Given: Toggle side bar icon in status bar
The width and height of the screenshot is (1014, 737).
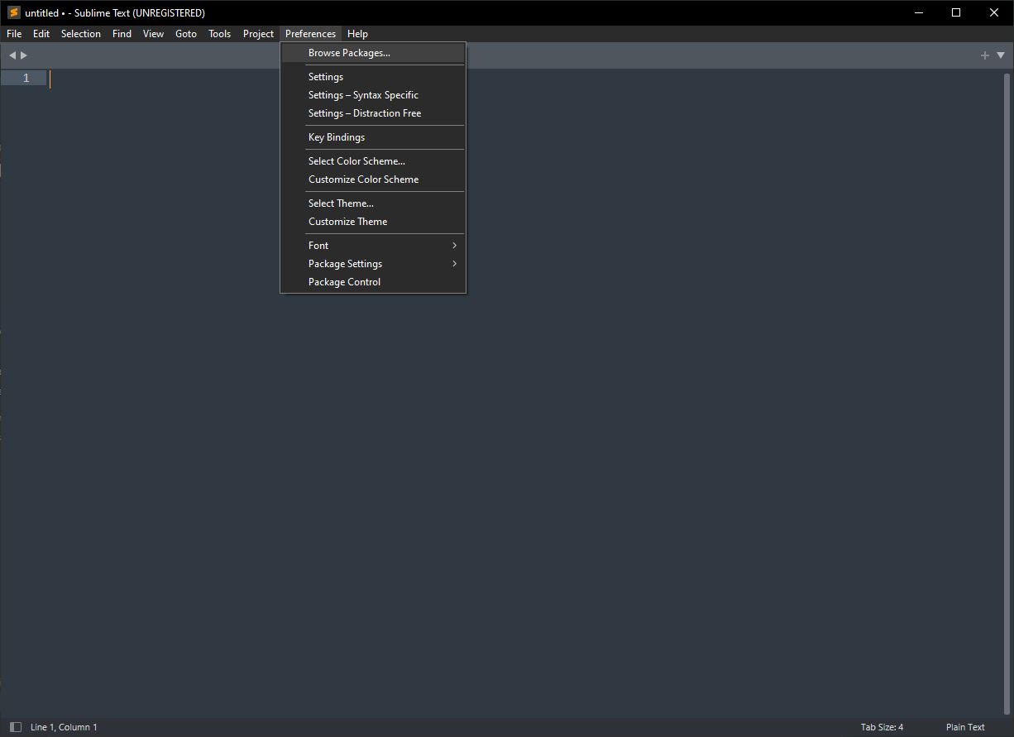Looking at the screenshot, I should tap(16, 727).
